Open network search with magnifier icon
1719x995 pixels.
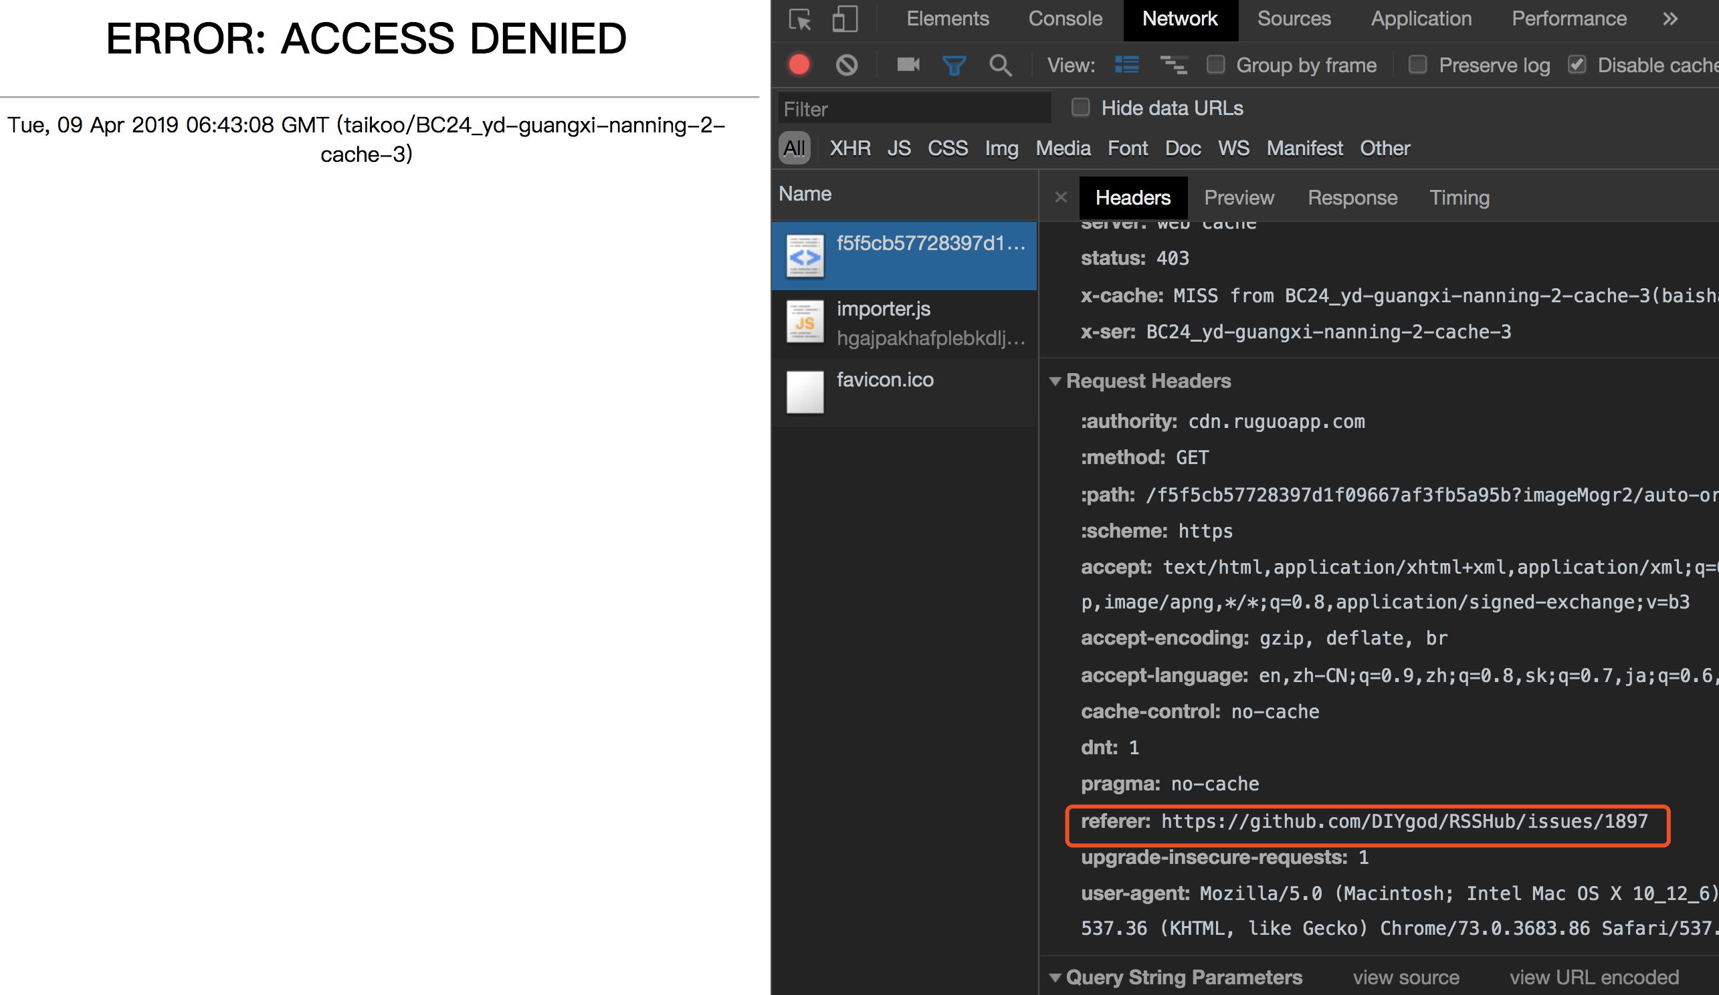1000,66
